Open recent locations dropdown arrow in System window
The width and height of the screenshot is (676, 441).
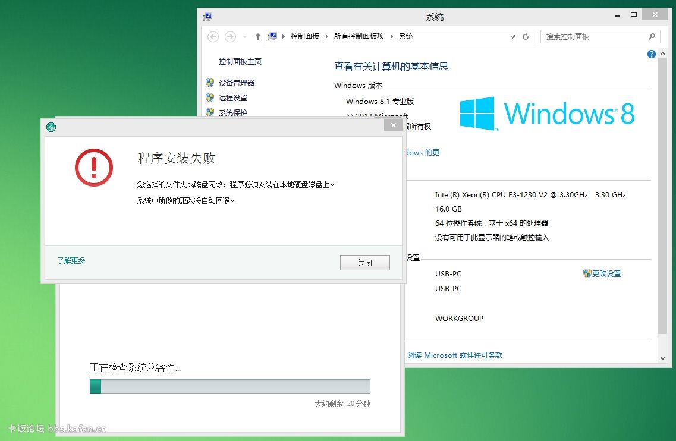click(245, 37)
